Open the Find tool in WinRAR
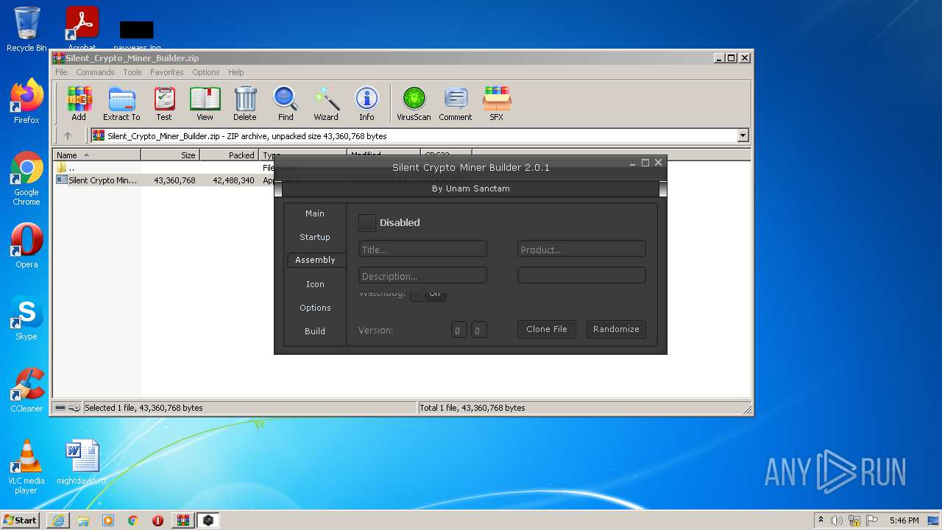 point(286,103)
